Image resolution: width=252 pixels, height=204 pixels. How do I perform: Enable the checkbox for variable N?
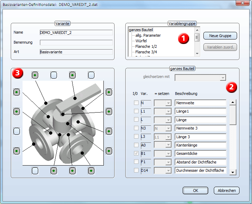point(136,103)
